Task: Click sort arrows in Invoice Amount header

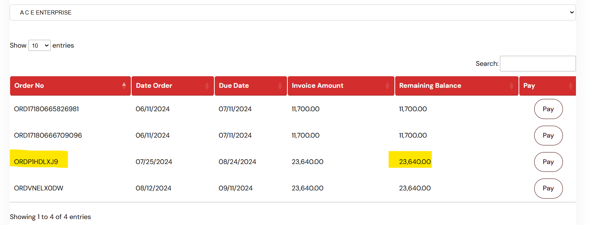Action: tap(387, 86)
